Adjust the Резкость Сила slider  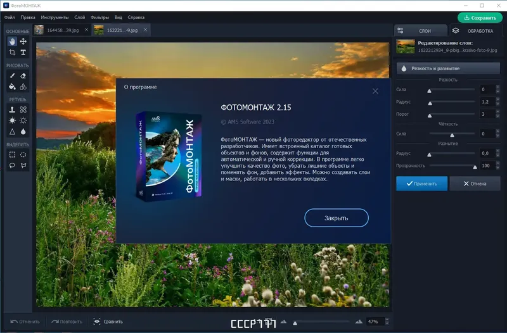coord(452,90)
